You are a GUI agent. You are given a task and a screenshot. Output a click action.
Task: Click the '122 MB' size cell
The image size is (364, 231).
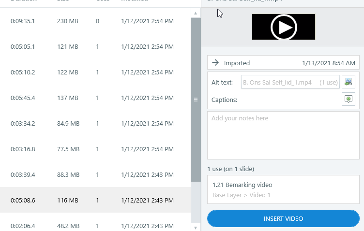click(x=68, y=72)
